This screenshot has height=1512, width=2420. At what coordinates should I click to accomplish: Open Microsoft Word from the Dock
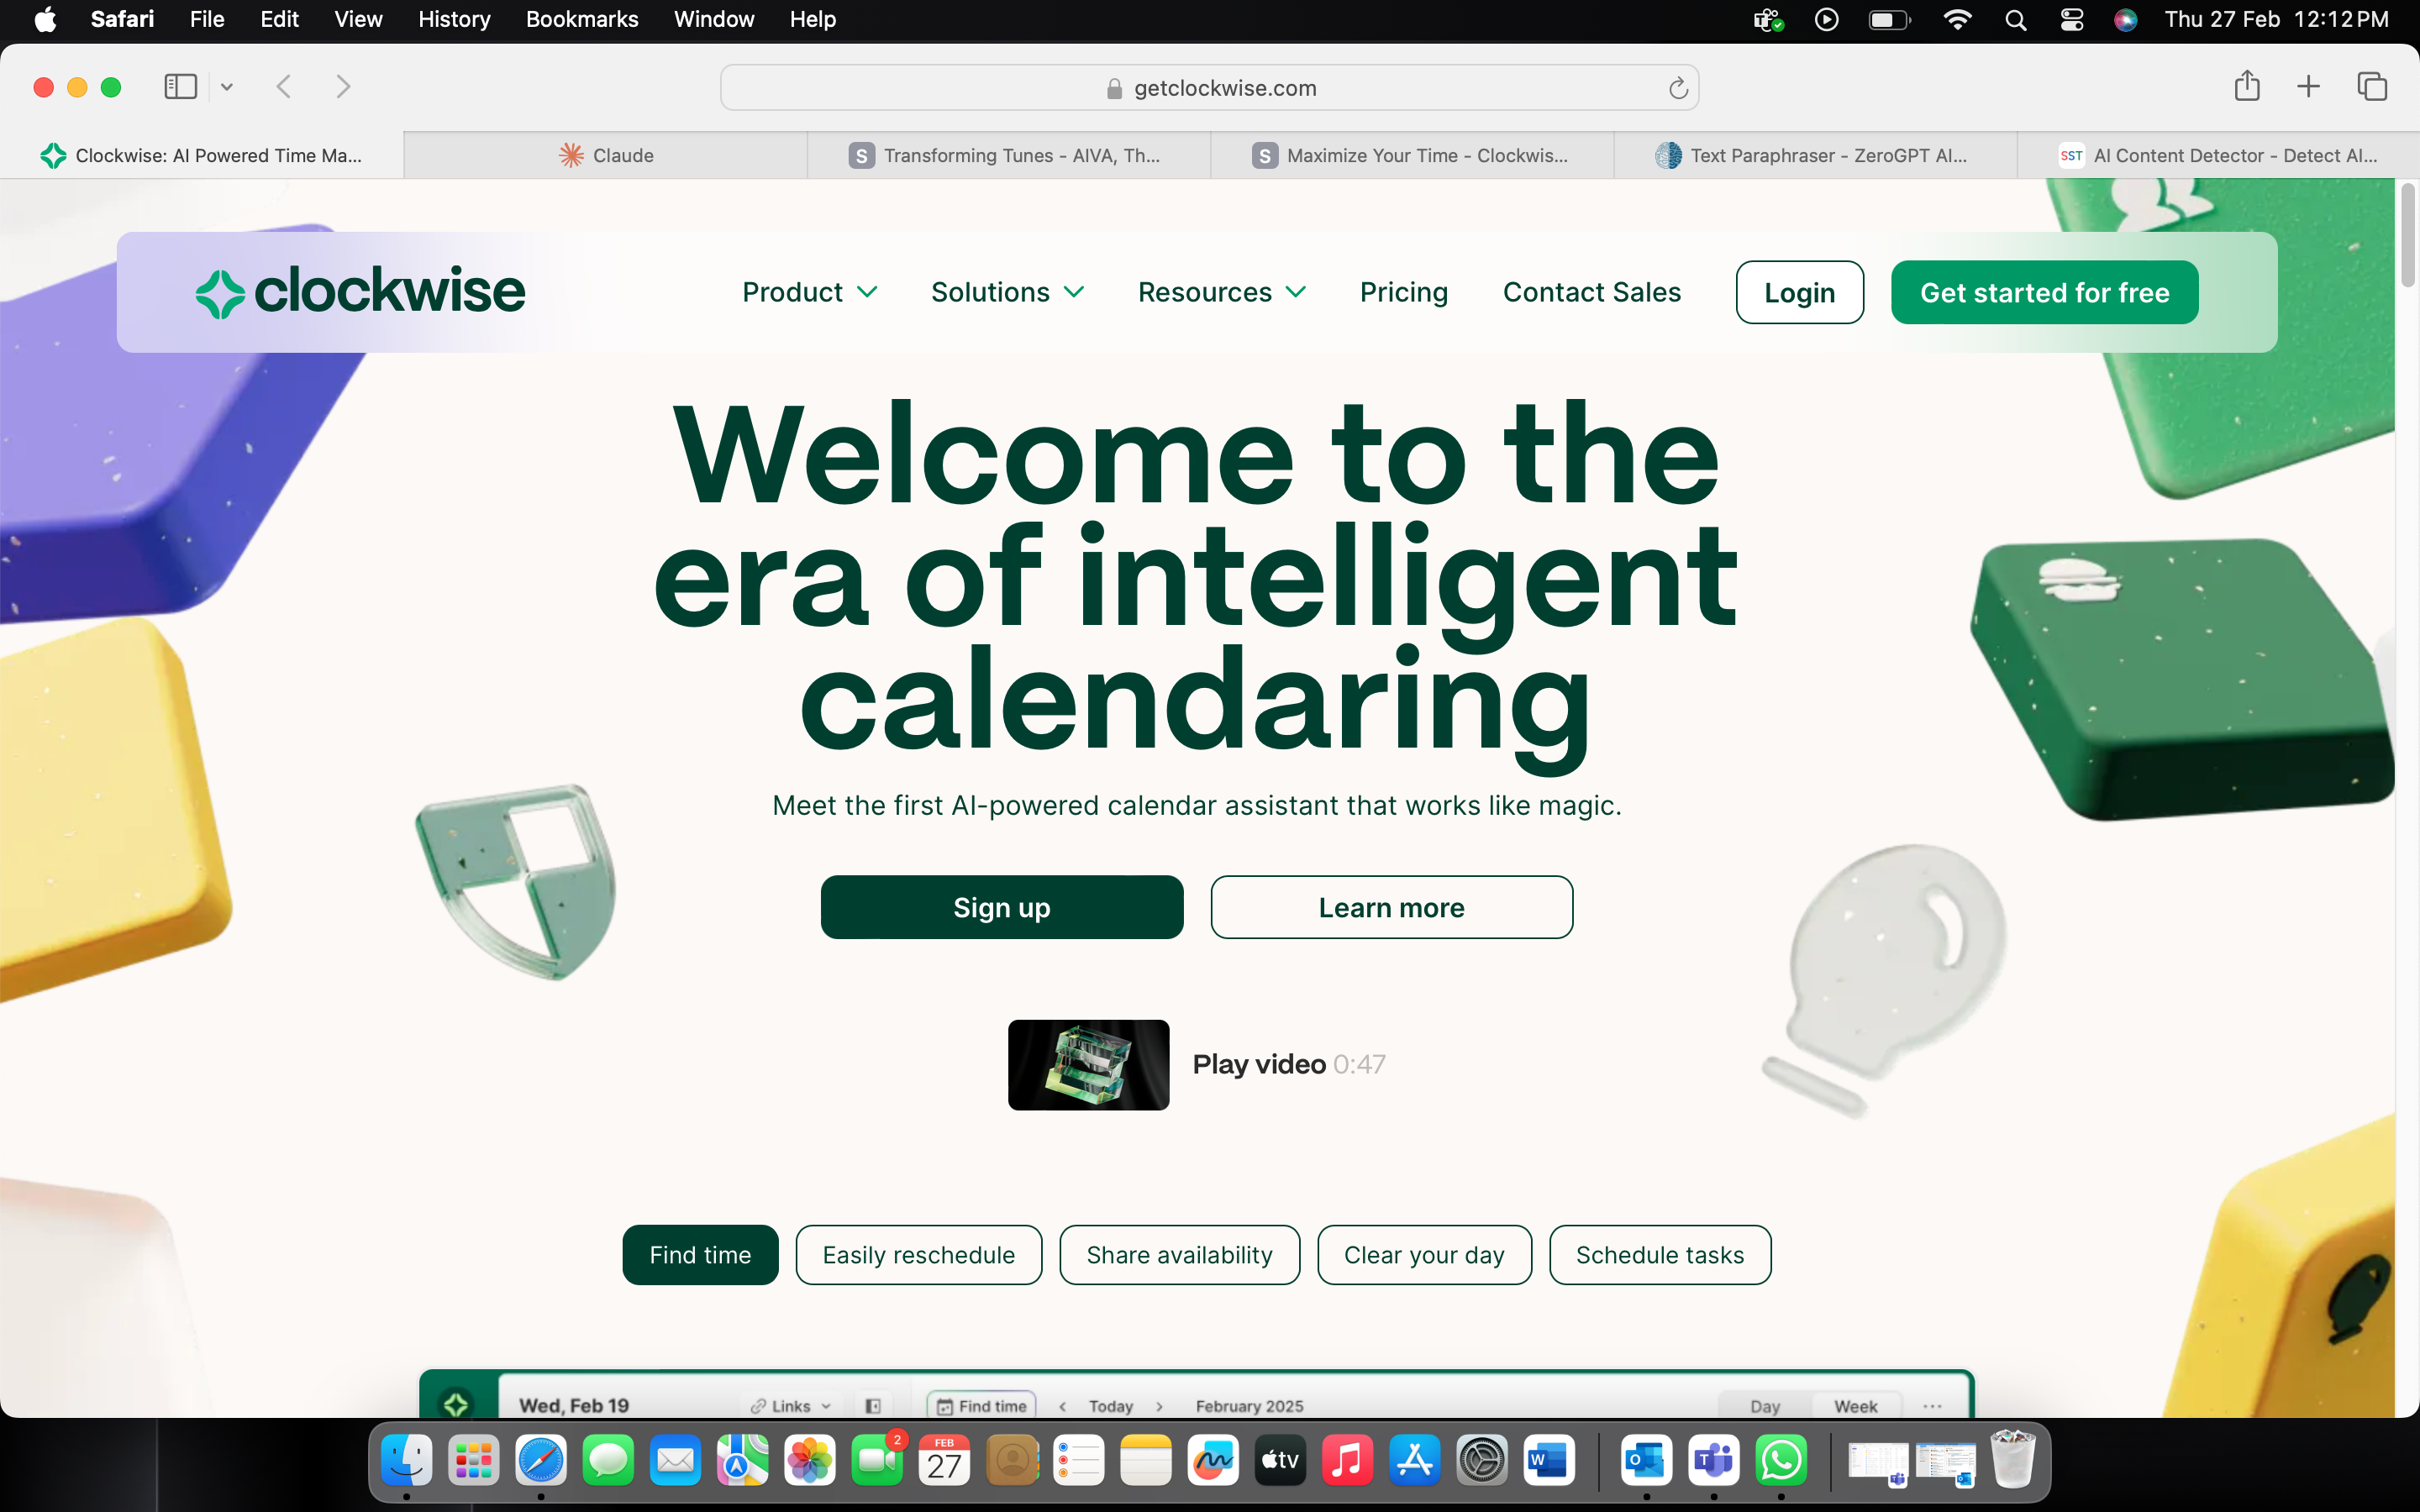click(1549, 1461)
